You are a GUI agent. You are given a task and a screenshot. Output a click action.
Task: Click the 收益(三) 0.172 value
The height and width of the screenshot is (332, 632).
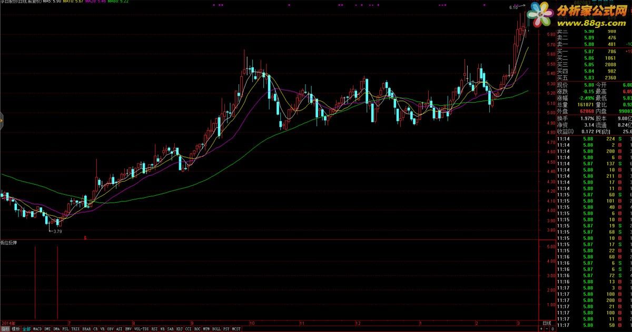pyautogui.click(x=587, y=131)
